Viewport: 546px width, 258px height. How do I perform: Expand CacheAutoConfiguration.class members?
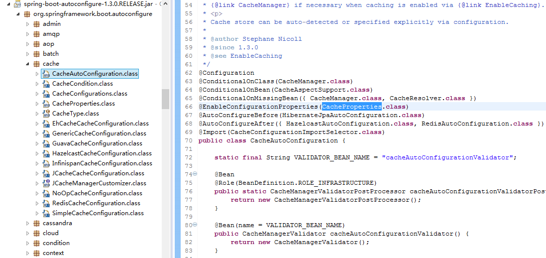pyautogui.click(x=37, y=74)
